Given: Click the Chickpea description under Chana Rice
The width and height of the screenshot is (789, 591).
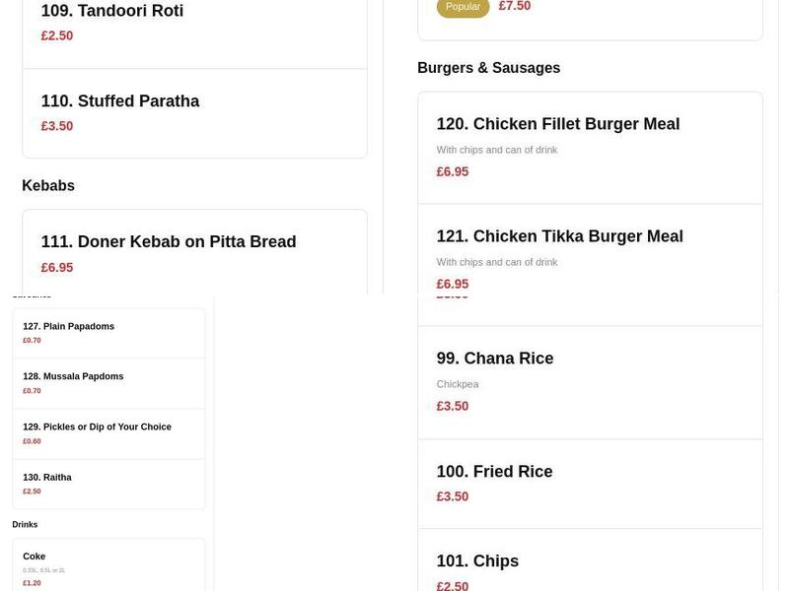Looking at the screenshot, I should point(458,383).
